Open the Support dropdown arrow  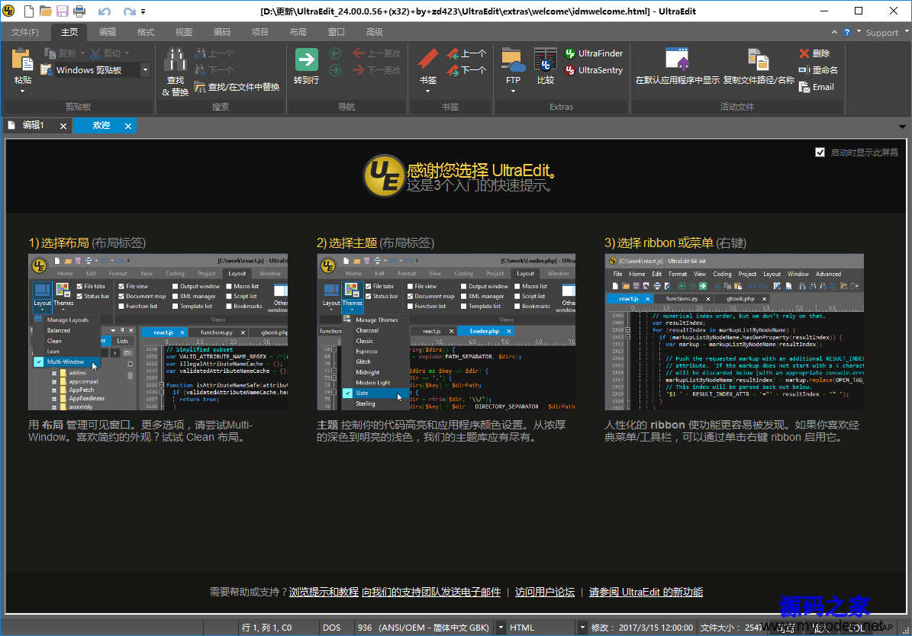906,32
